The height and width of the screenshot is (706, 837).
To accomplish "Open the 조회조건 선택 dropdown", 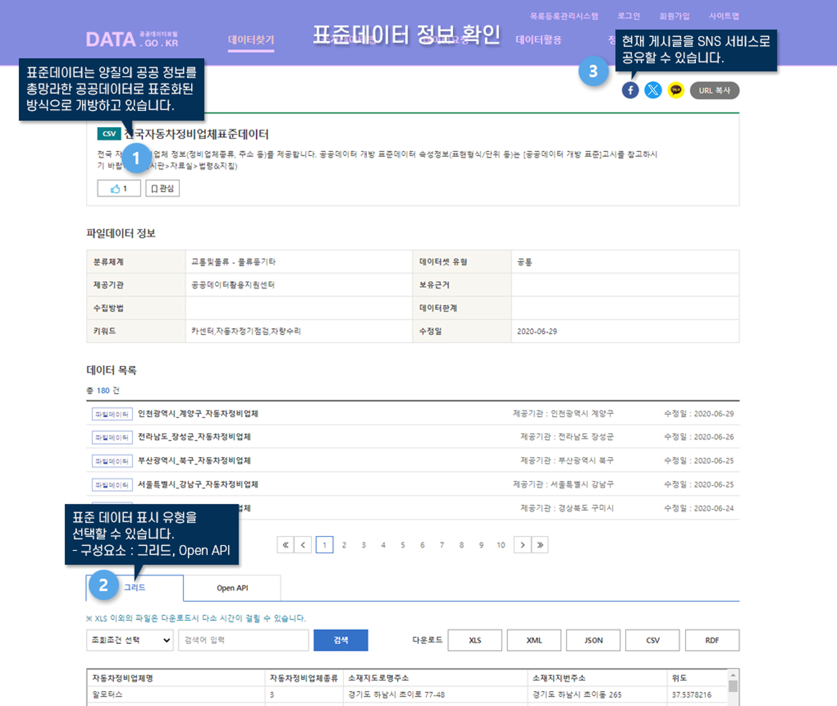I will 130,640.
